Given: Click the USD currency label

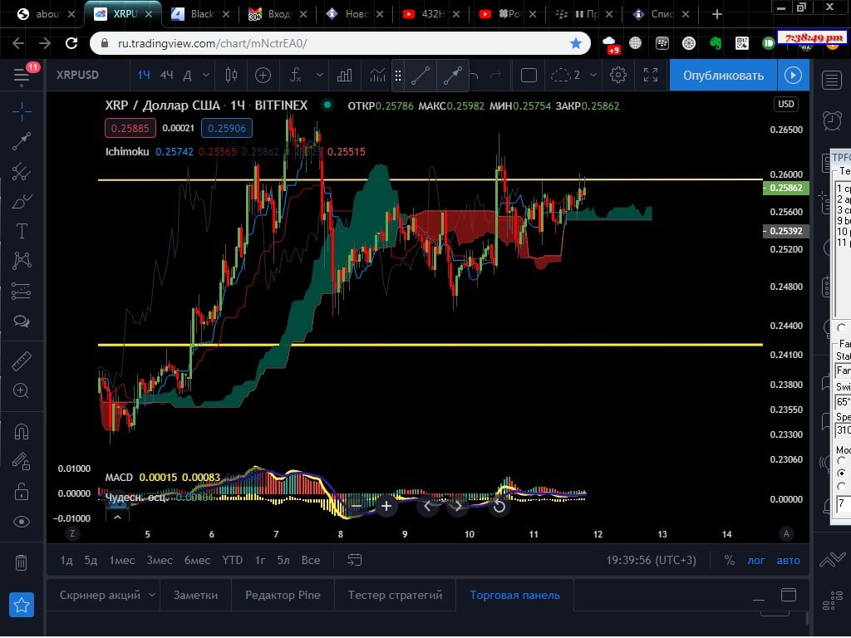Looking at the screenshot, I should (786, 104).
